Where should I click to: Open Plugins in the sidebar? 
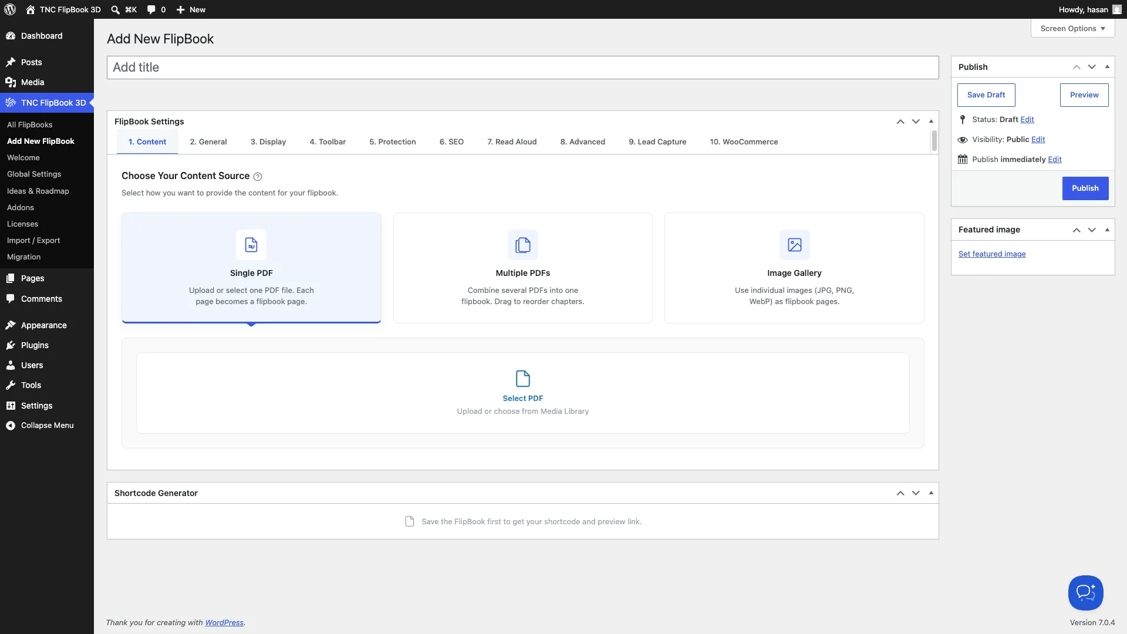(x=47, y=345)
